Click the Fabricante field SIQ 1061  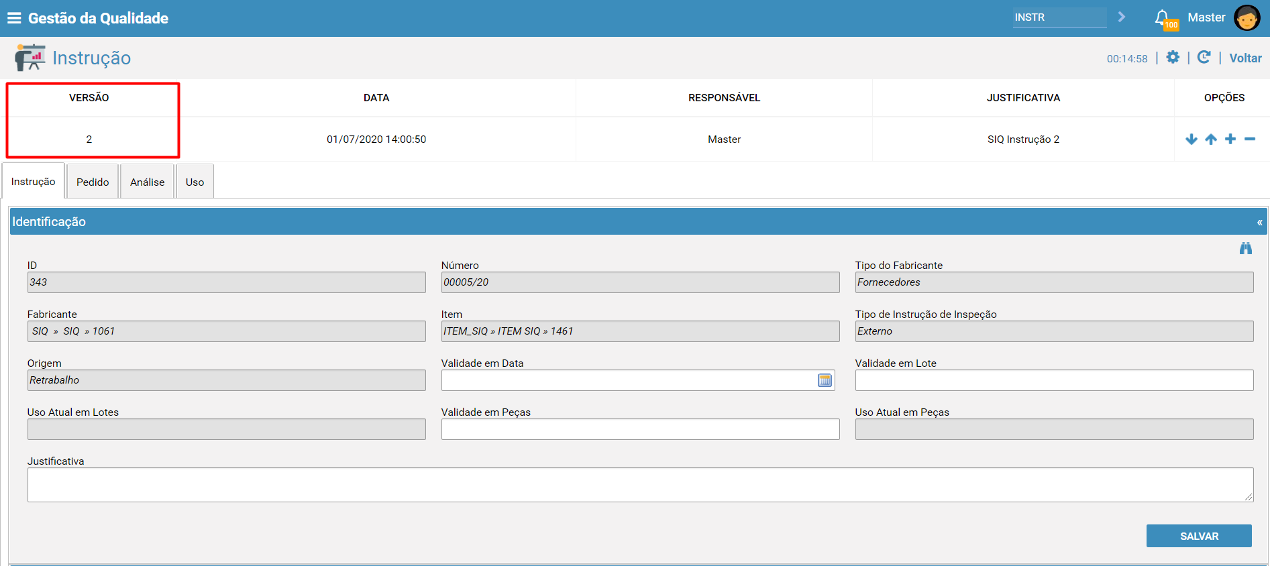pos(226,331)
